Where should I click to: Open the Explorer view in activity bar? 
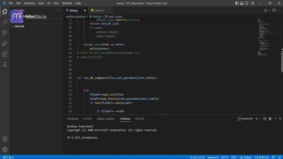tap(5, 11)
